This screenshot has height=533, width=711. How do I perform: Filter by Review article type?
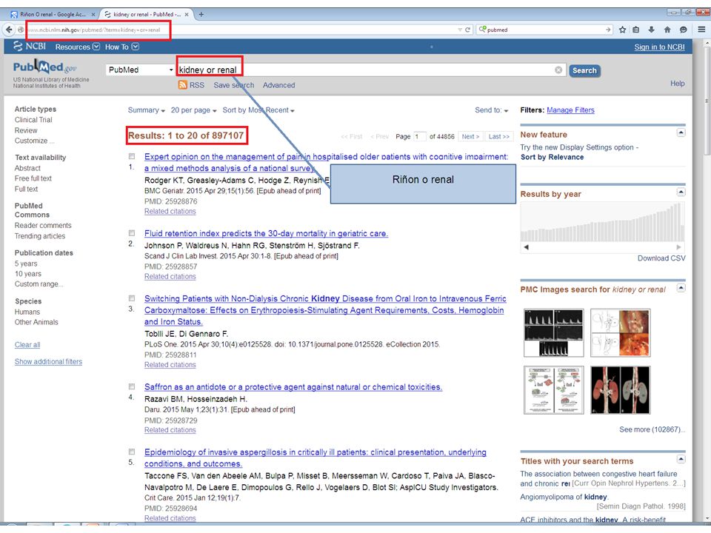[x=26, y=130]
